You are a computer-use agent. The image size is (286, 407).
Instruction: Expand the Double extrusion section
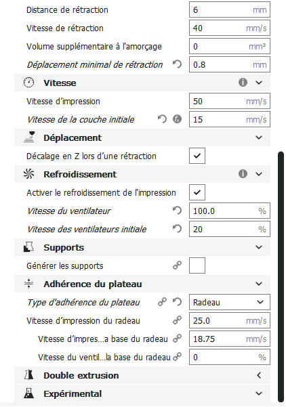coord(142,375)
